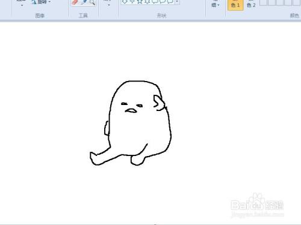This screenshot has width=301, height=225.
Task: Expand the Brushes dropdown arrow
Action: point(109,5)
